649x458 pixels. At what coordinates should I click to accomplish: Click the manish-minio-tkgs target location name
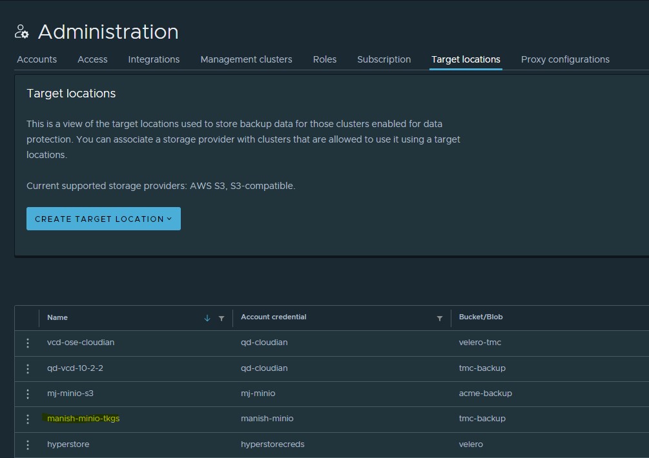(x=83, y=419)
